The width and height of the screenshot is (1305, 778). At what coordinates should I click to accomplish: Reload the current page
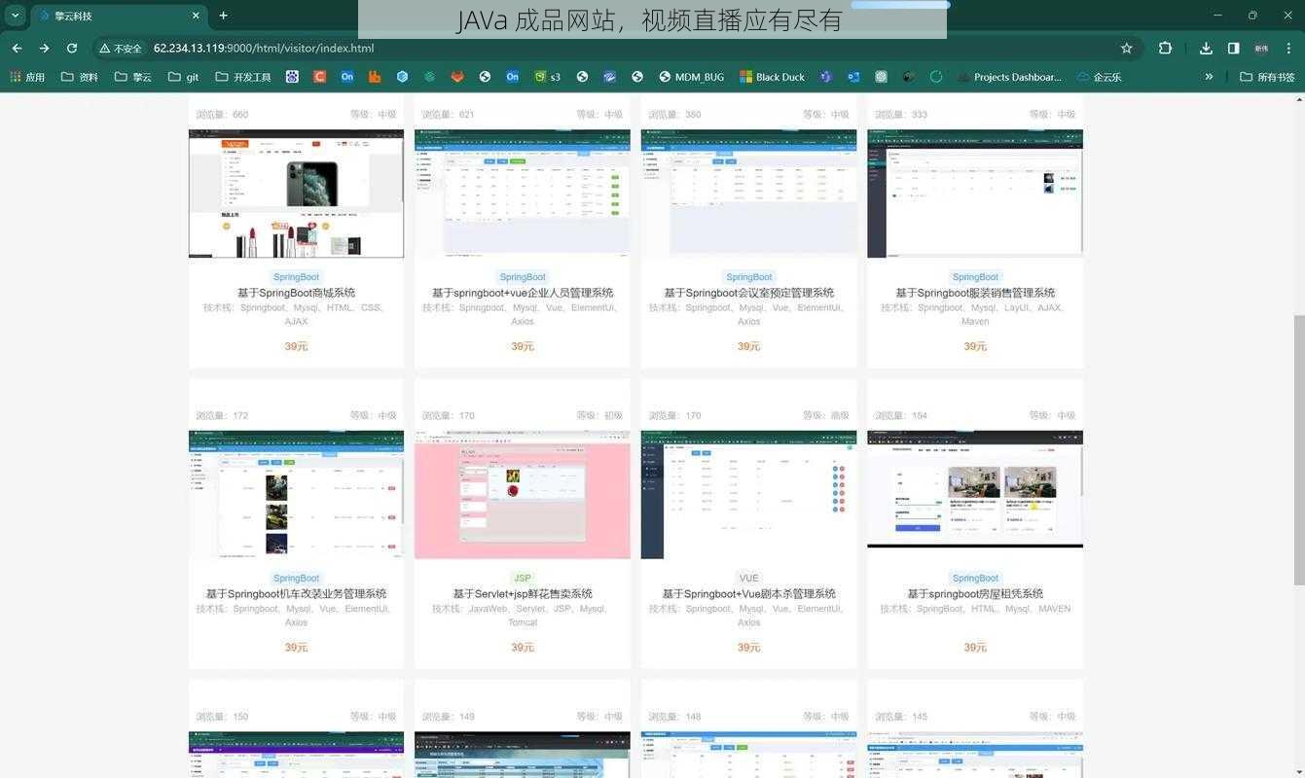point(71,48)
